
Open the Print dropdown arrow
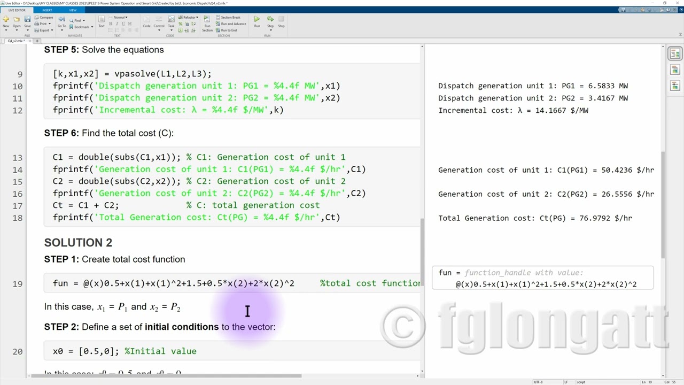tap(50, 24)
